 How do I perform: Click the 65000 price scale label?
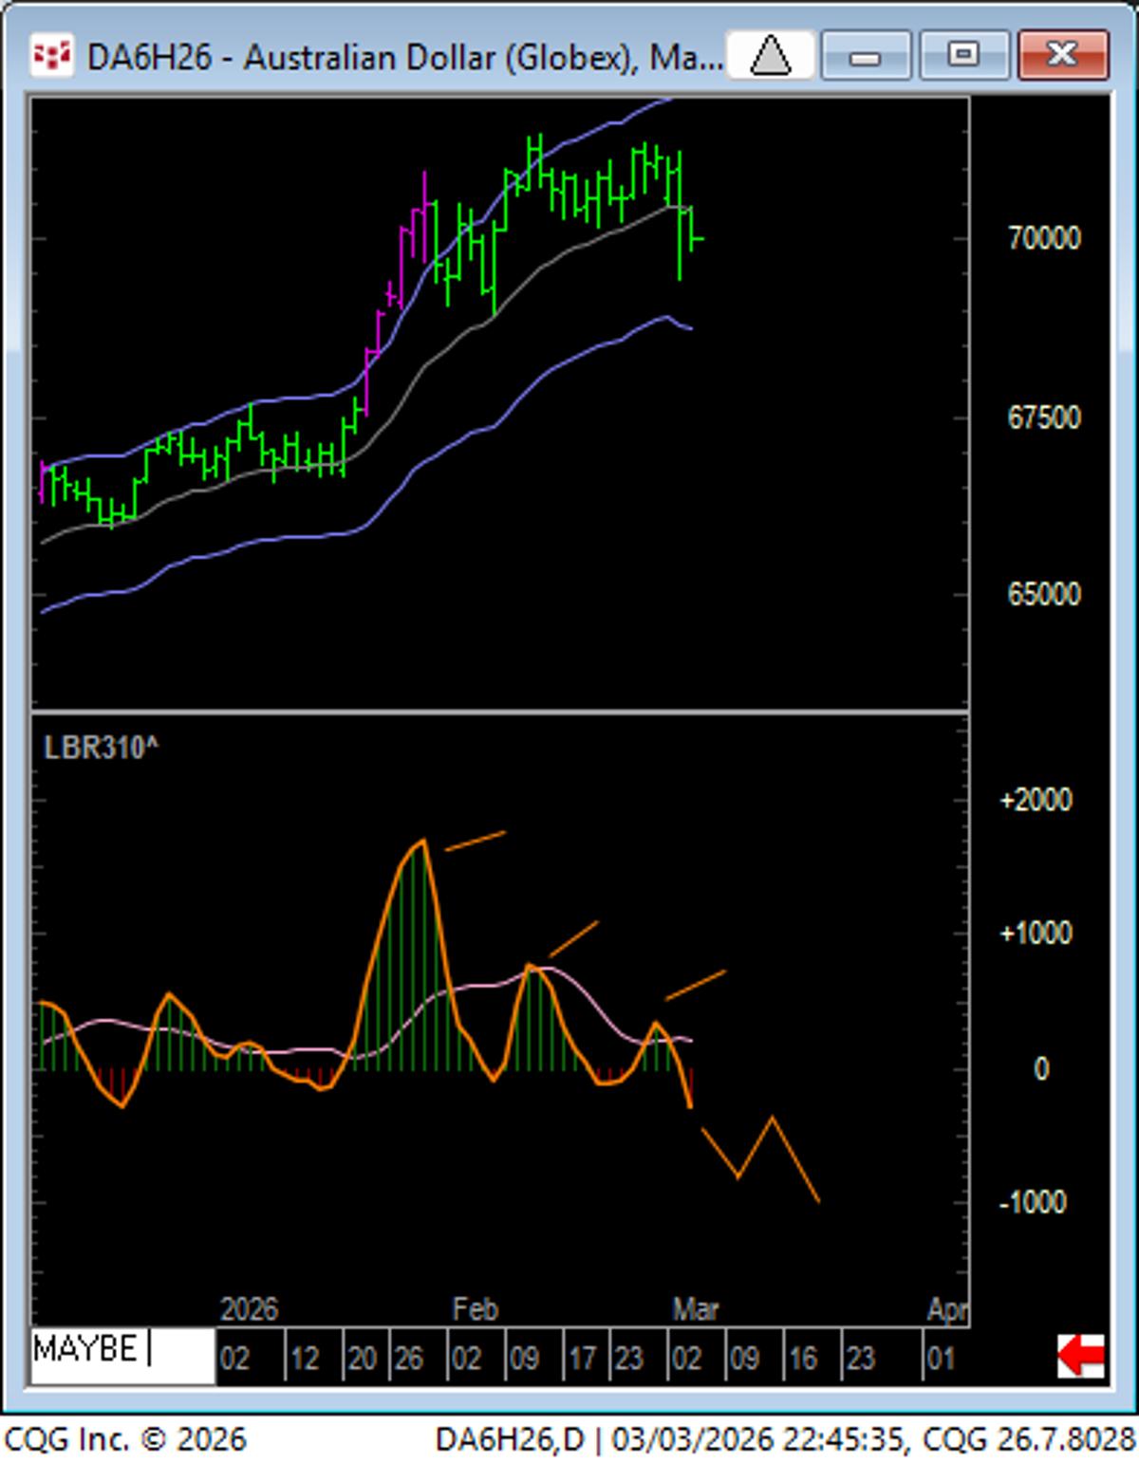click(x=1043, y=594)
